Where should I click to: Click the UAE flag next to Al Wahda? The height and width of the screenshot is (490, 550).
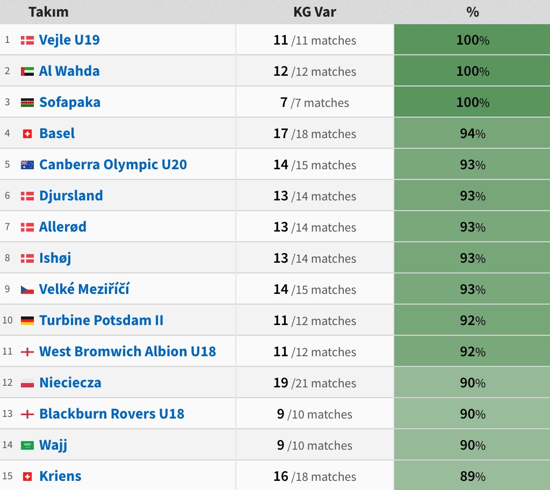[27, 71]
